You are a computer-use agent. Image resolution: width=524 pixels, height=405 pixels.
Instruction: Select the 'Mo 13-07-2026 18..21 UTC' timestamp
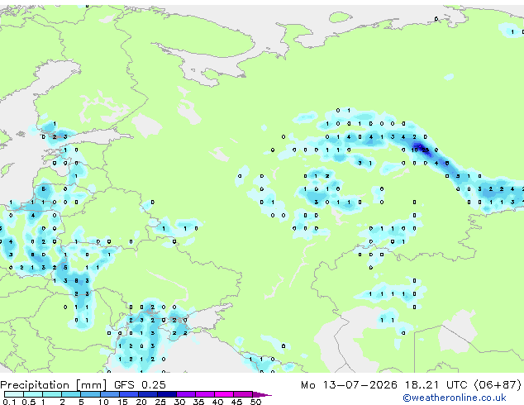384,385
